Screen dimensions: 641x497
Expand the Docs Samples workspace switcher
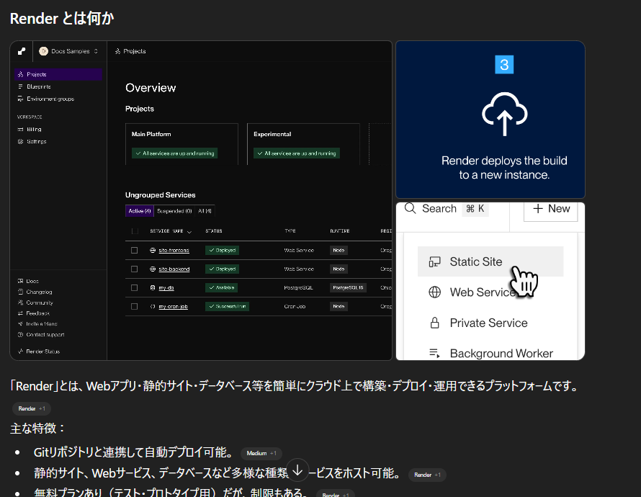click(68, 51)
